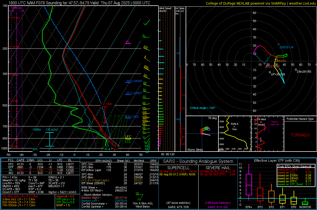Click the 850-500mb LR = 7.4 C/km line
This screenshot has height=210, width=317.
[x=19, y=202]
